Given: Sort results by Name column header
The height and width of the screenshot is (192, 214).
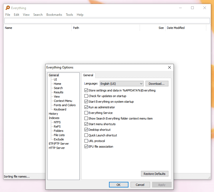Looking at the screenshot, I should [38, 28].
